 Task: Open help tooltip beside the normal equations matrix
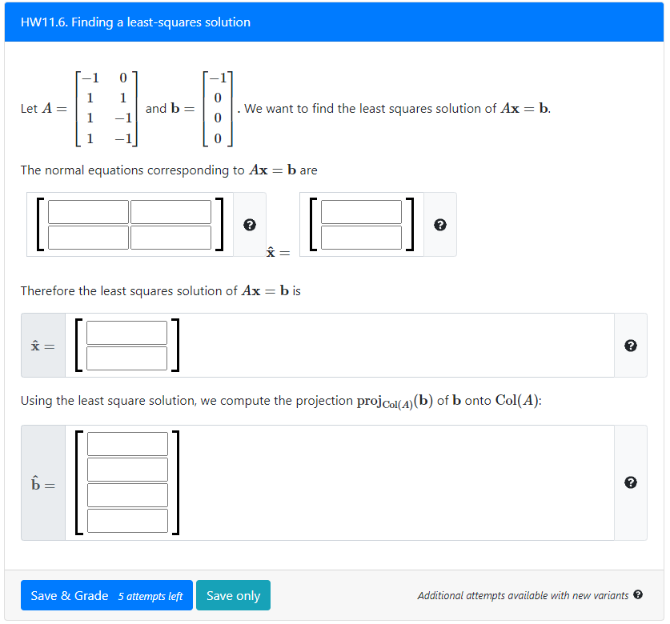(250, 225)
